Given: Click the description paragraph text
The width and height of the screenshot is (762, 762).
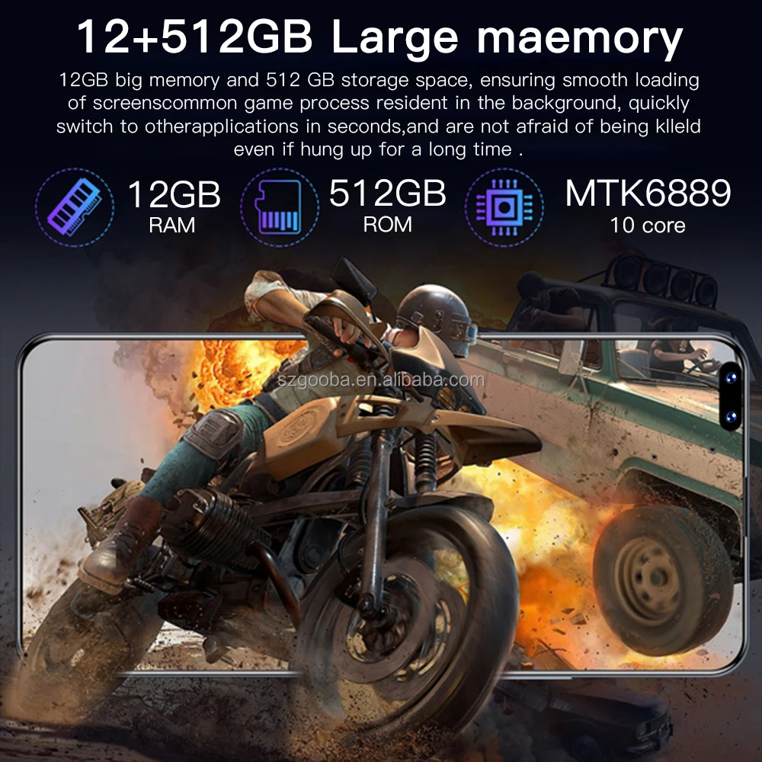Looking at the screenshot, I should [379, 114].
